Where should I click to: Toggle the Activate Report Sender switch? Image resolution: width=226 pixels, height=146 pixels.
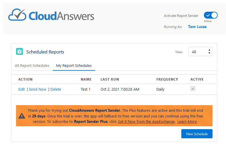point(211,15)
